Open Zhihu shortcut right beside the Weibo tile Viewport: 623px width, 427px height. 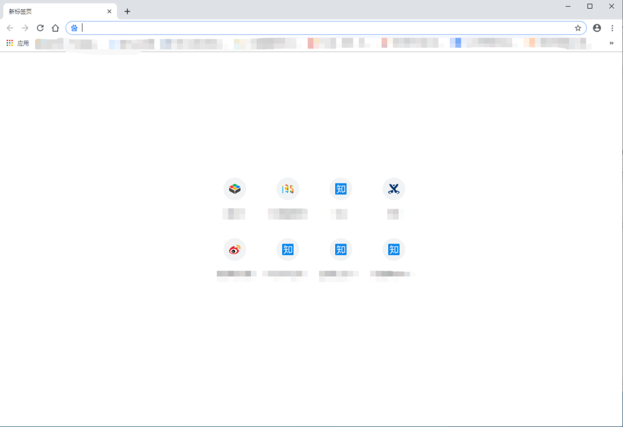288,250
